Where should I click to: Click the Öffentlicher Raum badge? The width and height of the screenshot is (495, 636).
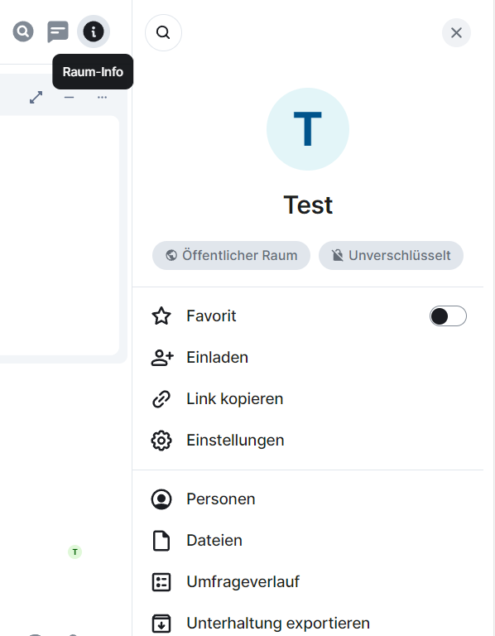coord(231,256)
